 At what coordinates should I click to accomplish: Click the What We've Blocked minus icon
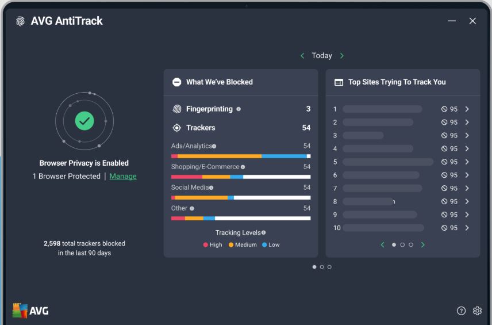click(176, 82)
